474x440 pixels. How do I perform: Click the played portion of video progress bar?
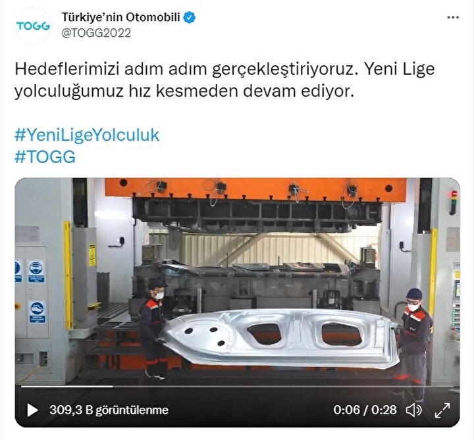point(66,386)
